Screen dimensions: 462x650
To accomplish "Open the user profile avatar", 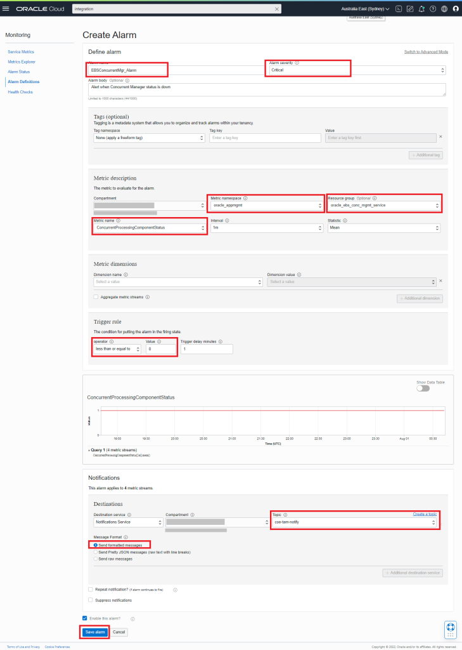I will point(456,9).
